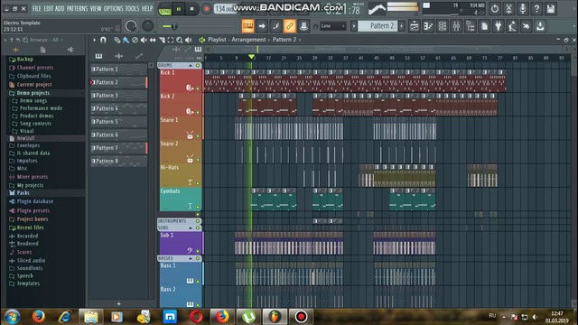Select the Zoom tool in playlist toolbar

[x=179, y=40]
